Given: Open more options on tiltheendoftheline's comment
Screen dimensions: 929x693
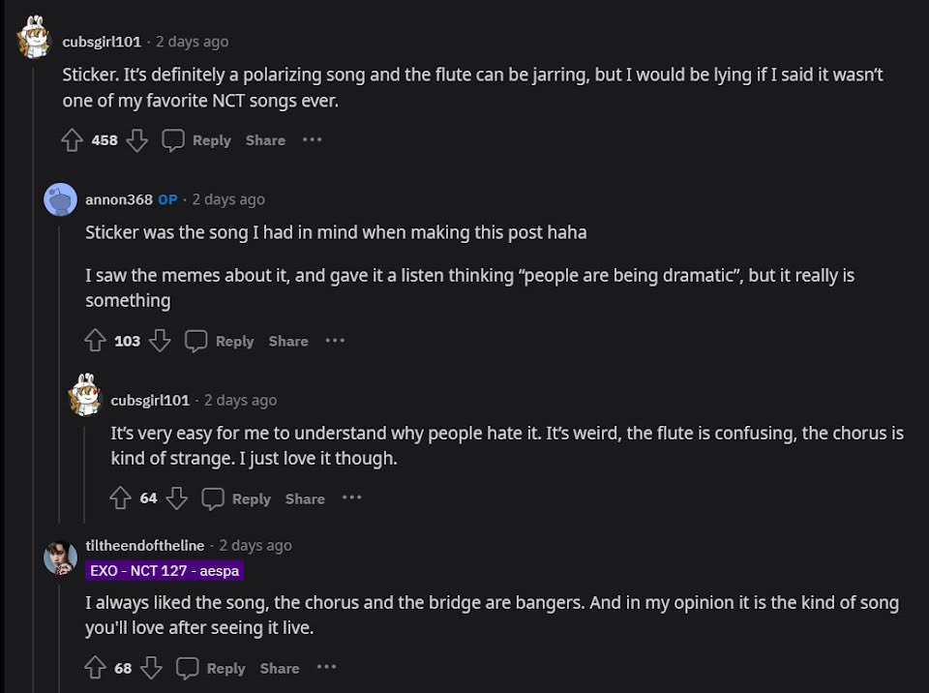Looking at the screenshot, I should [326, 668].
